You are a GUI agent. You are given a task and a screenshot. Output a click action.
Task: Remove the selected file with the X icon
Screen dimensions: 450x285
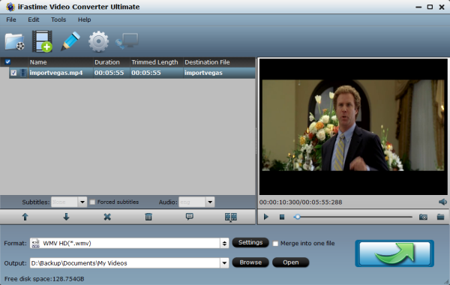tap(107, 217)
